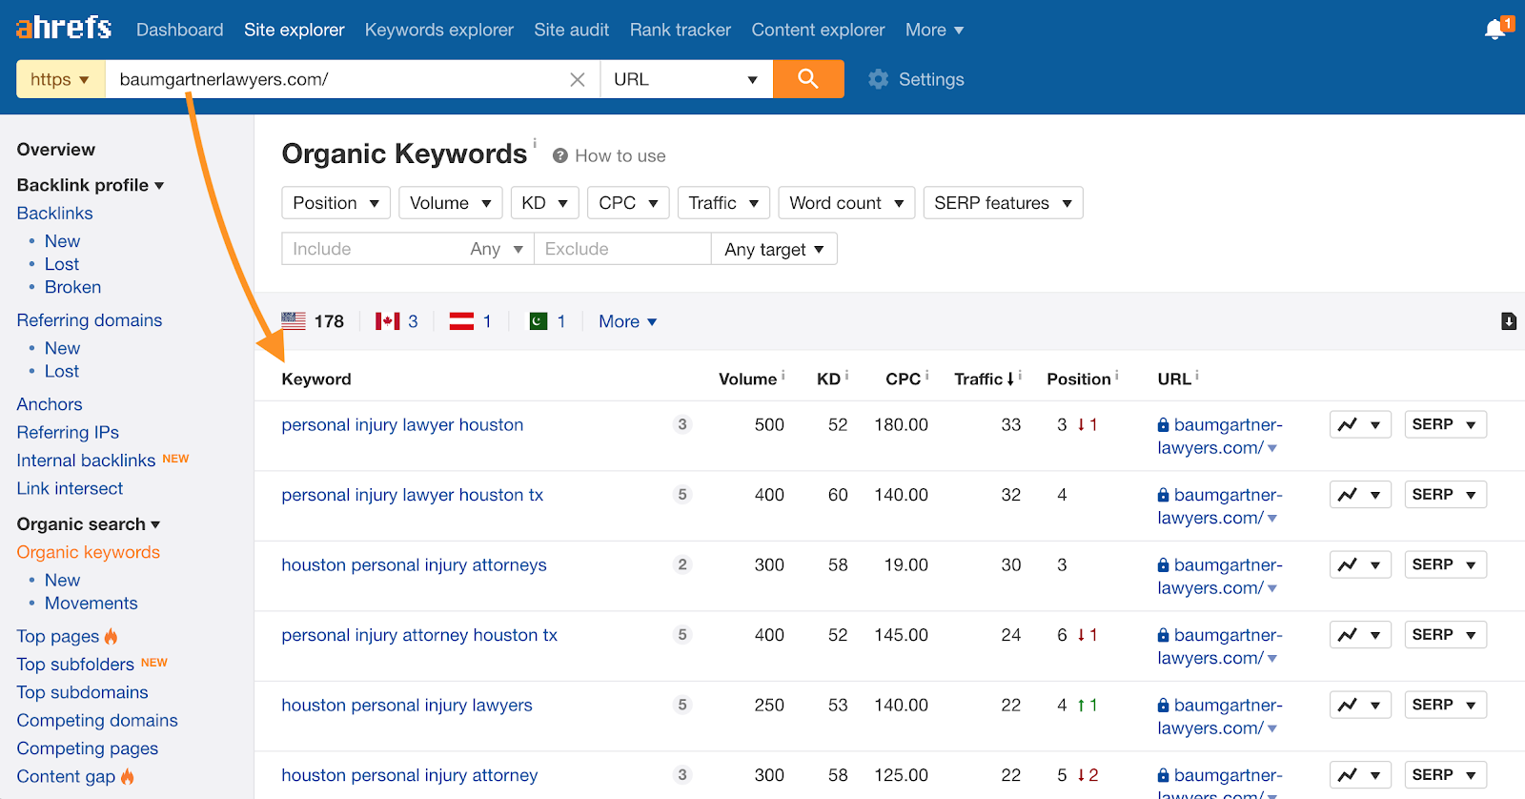Click the How to use help icon

(x=560, y=156)
